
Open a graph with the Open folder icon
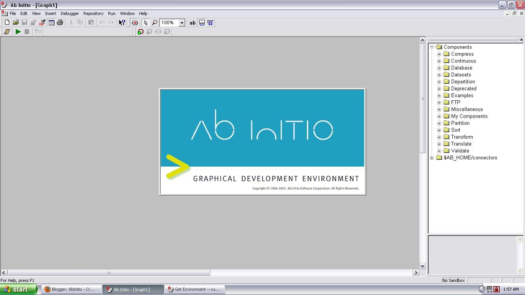click(x=15, y=23)
